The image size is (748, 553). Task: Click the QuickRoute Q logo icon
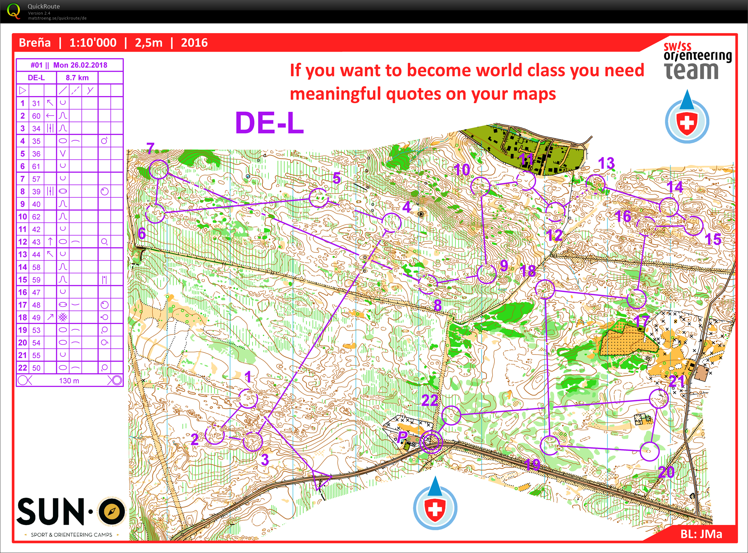(13, 11)
